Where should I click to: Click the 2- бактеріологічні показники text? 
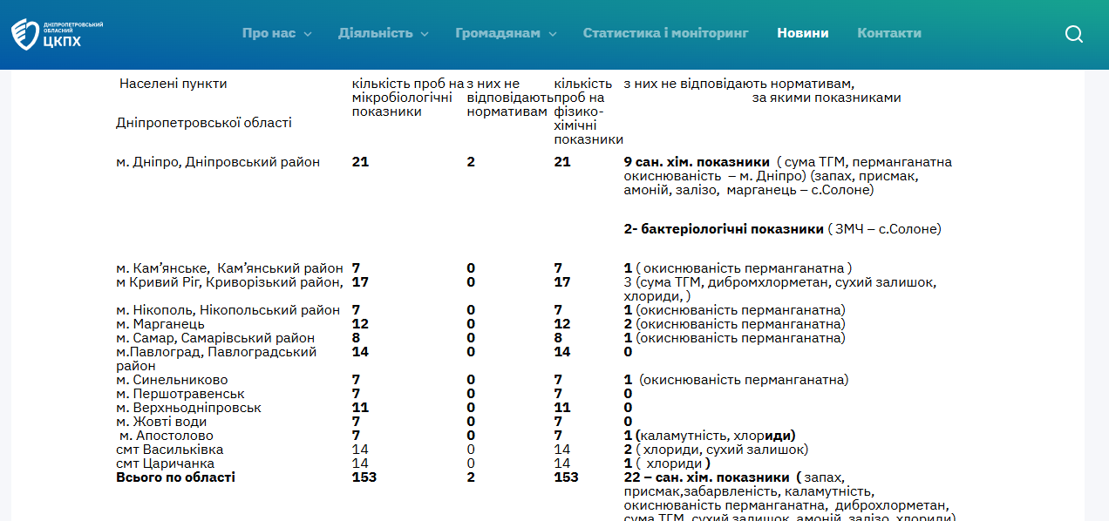click(x=724, y=229)
